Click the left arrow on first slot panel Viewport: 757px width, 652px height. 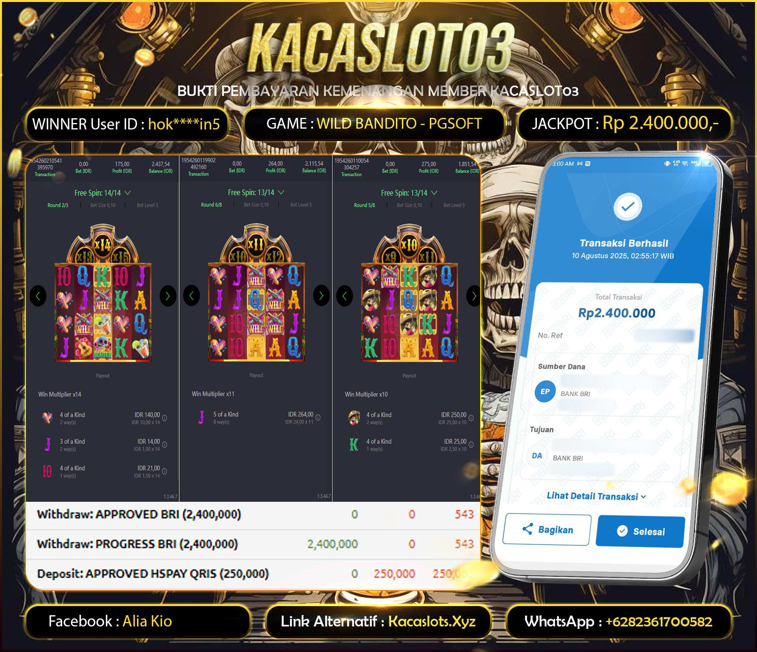tap(38, 296)
